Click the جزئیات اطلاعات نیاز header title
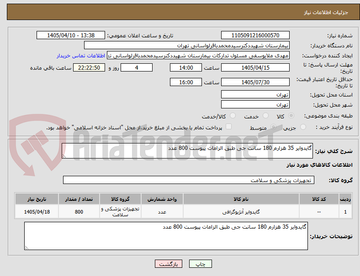Screen dimensions: 360x276 (326, 12)
